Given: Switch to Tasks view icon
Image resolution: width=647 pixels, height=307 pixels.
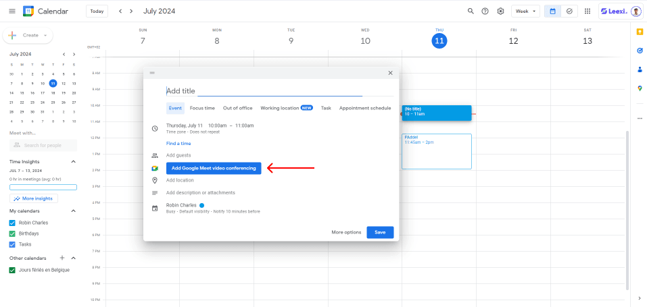Looking at the screenshot, I should click(569, 11).
